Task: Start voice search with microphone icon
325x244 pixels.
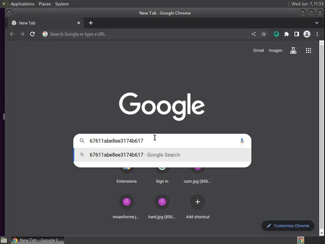Action: coord(242,141)
